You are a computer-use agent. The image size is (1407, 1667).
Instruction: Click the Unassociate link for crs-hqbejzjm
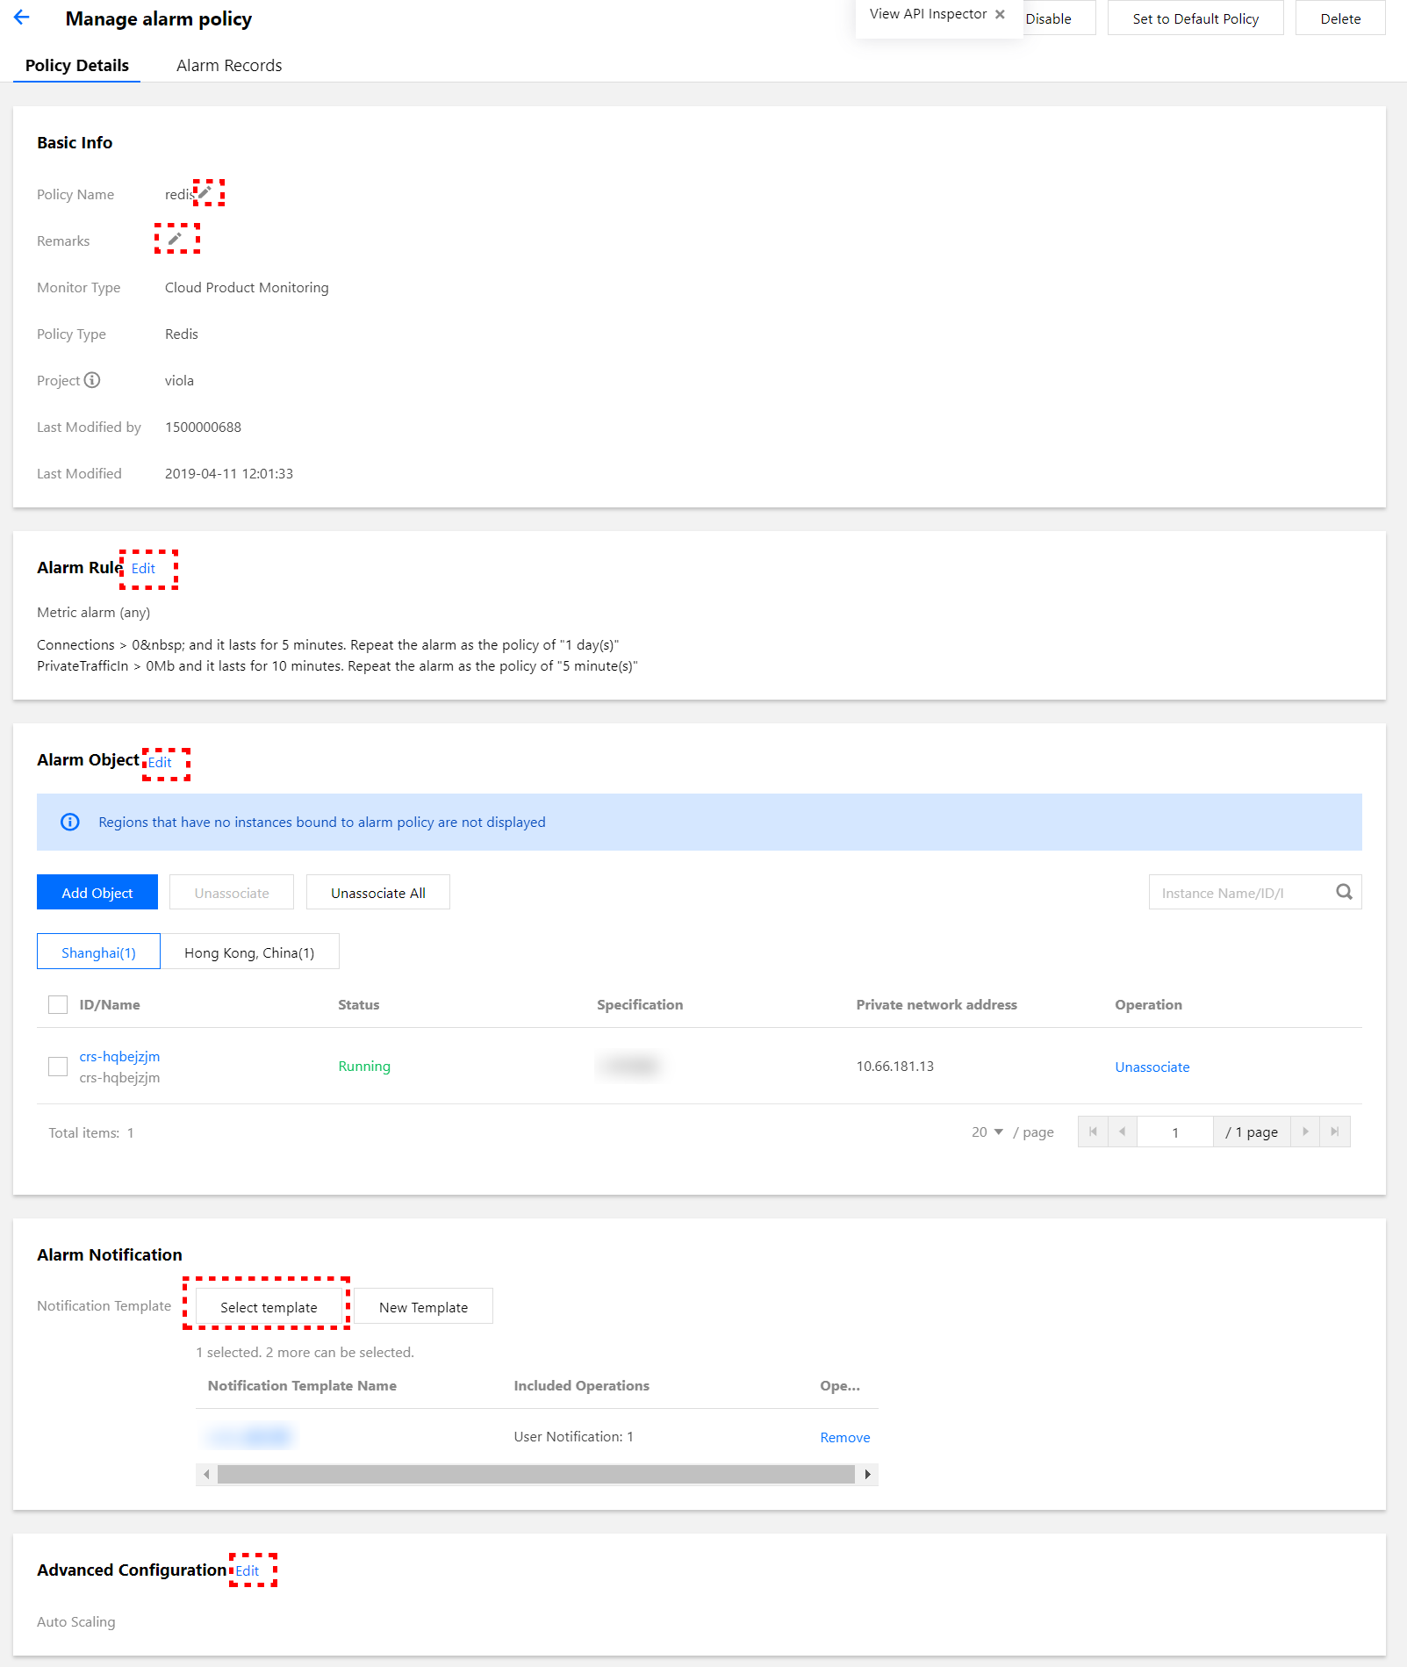point(1152,1067)
